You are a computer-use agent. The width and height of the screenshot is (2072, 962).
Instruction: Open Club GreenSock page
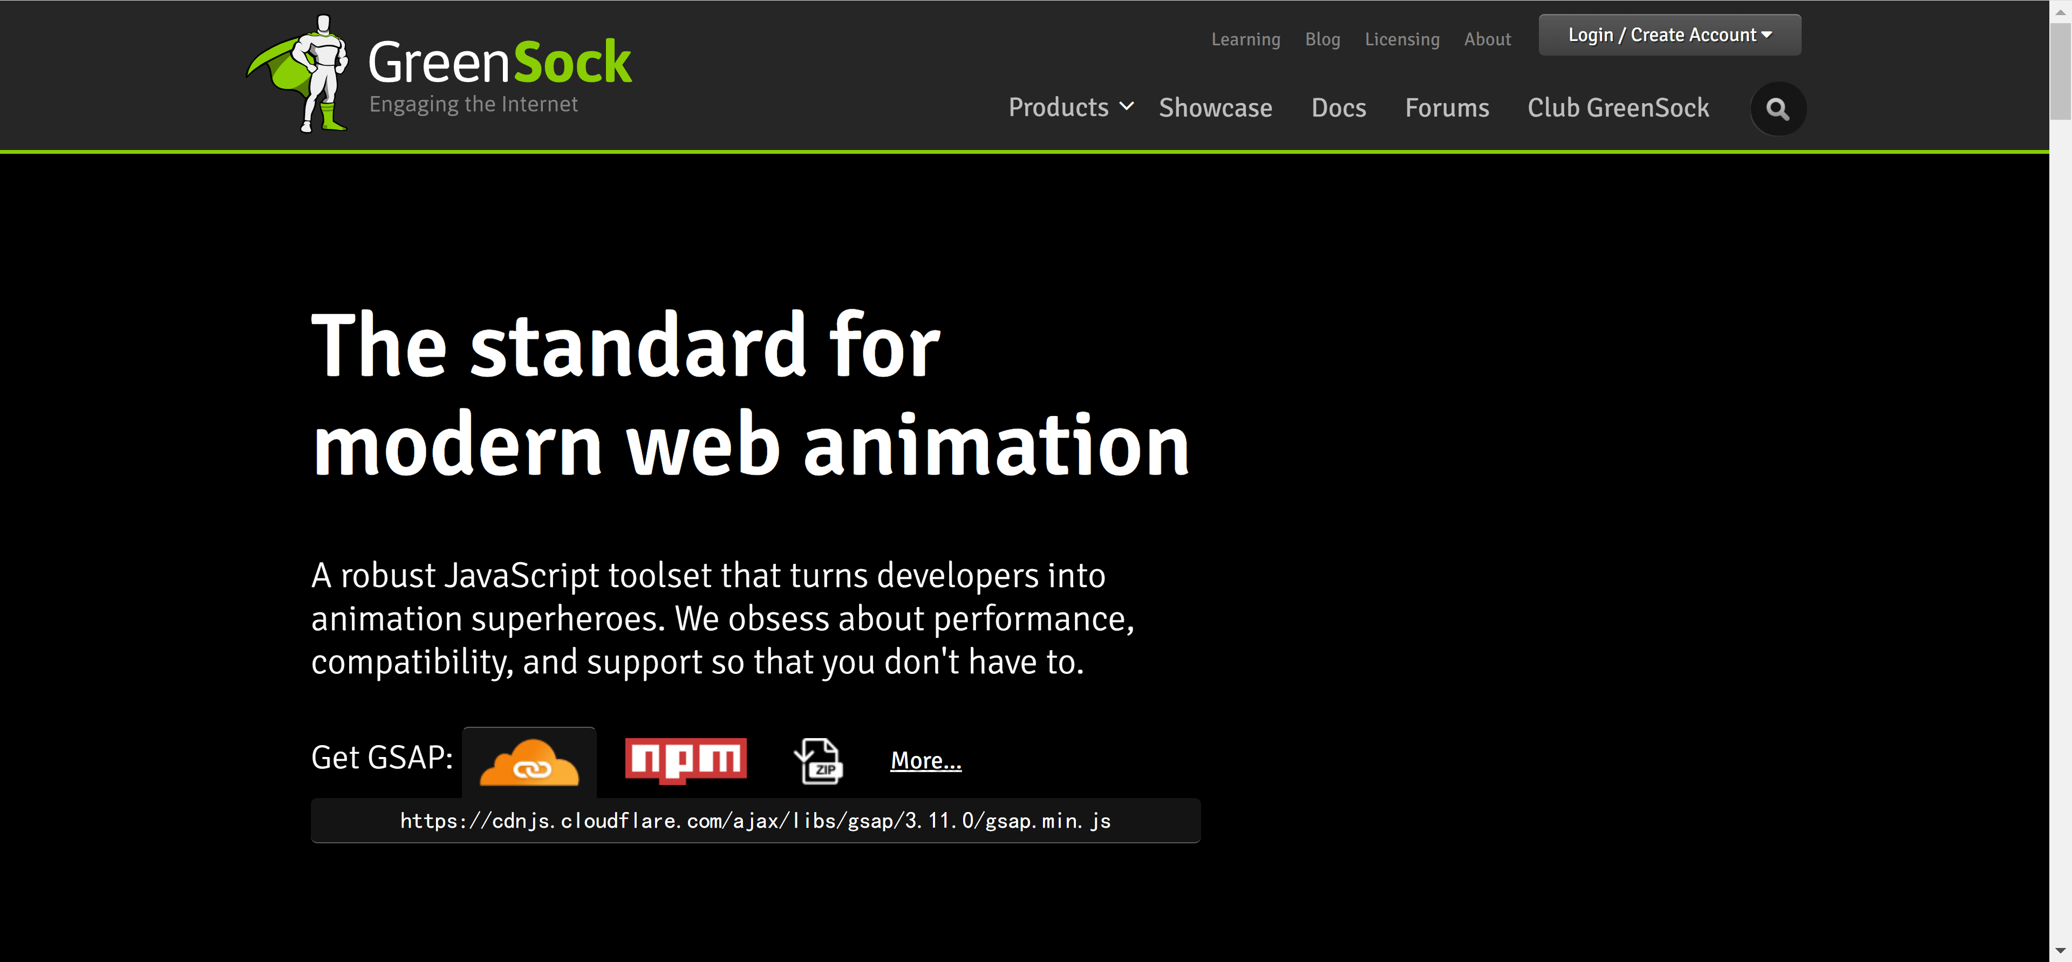click(1618, 108)
